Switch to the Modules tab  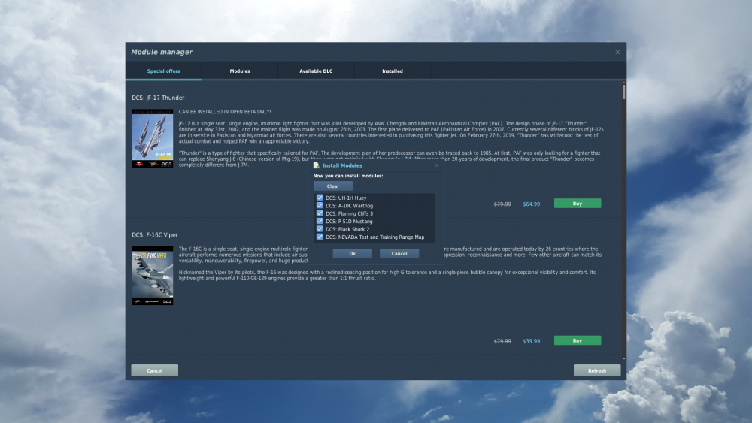click(240, 71)
